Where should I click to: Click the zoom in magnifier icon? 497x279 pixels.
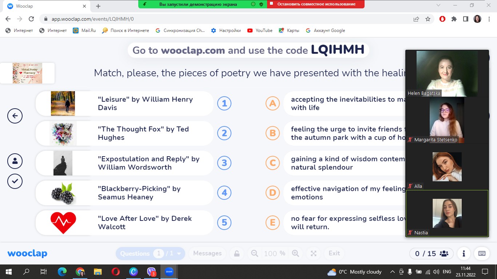point(295,253)
